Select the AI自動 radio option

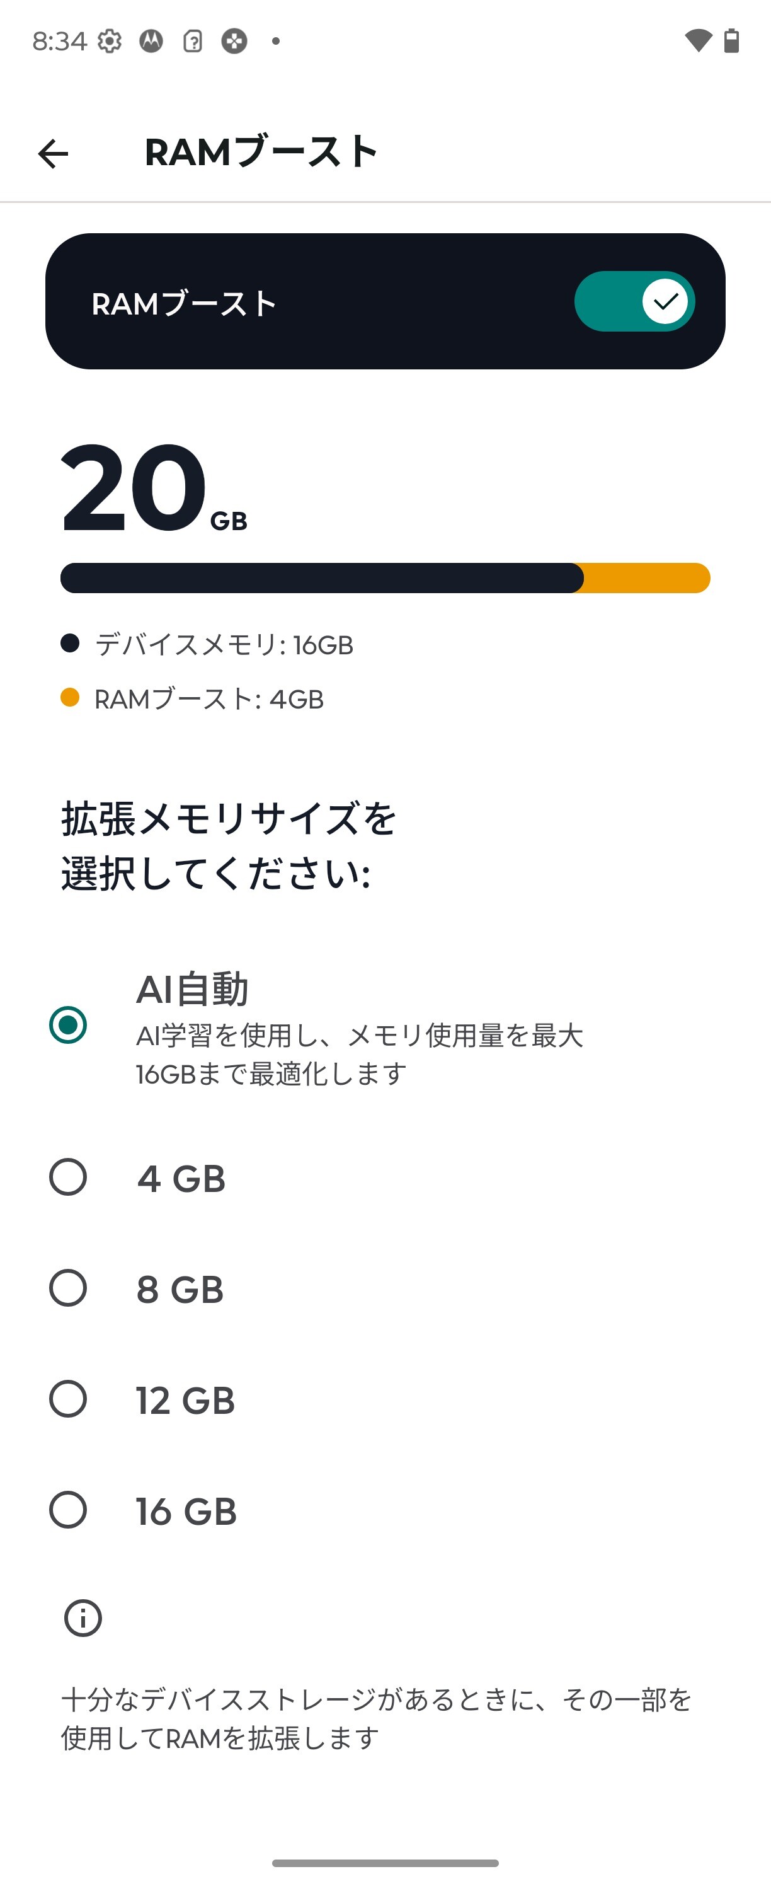[68, 1024]
